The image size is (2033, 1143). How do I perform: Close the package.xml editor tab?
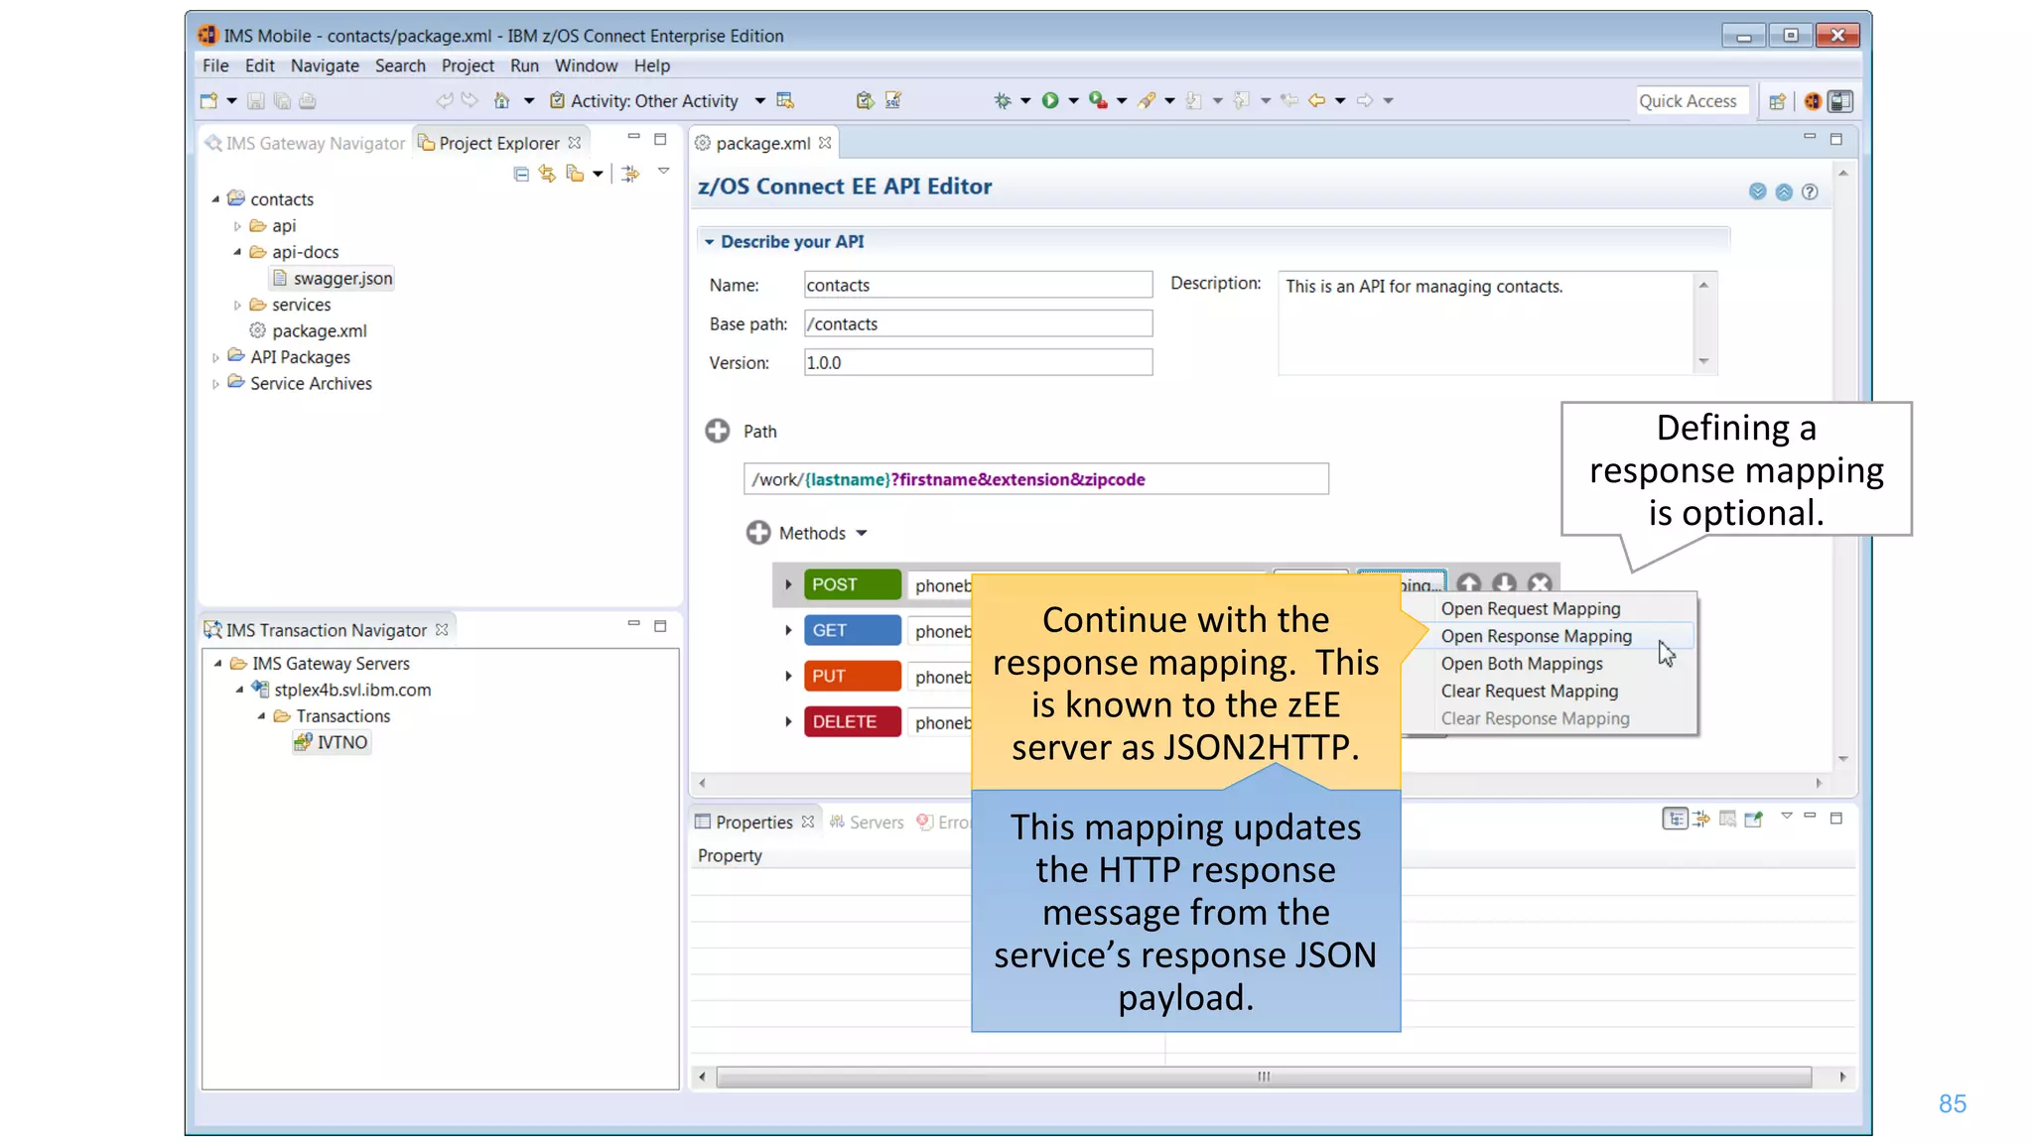pos(825,143)
